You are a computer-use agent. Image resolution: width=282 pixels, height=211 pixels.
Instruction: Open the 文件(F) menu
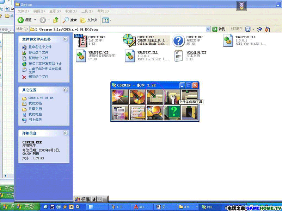pyautogui.click(x=23, y=11)
